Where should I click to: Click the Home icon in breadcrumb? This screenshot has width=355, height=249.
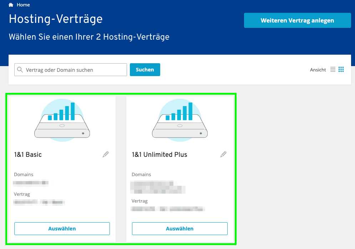[x=11, y=5]
